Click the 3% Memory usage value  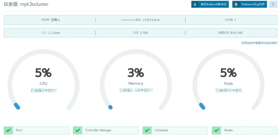click(x=135, y=73)
